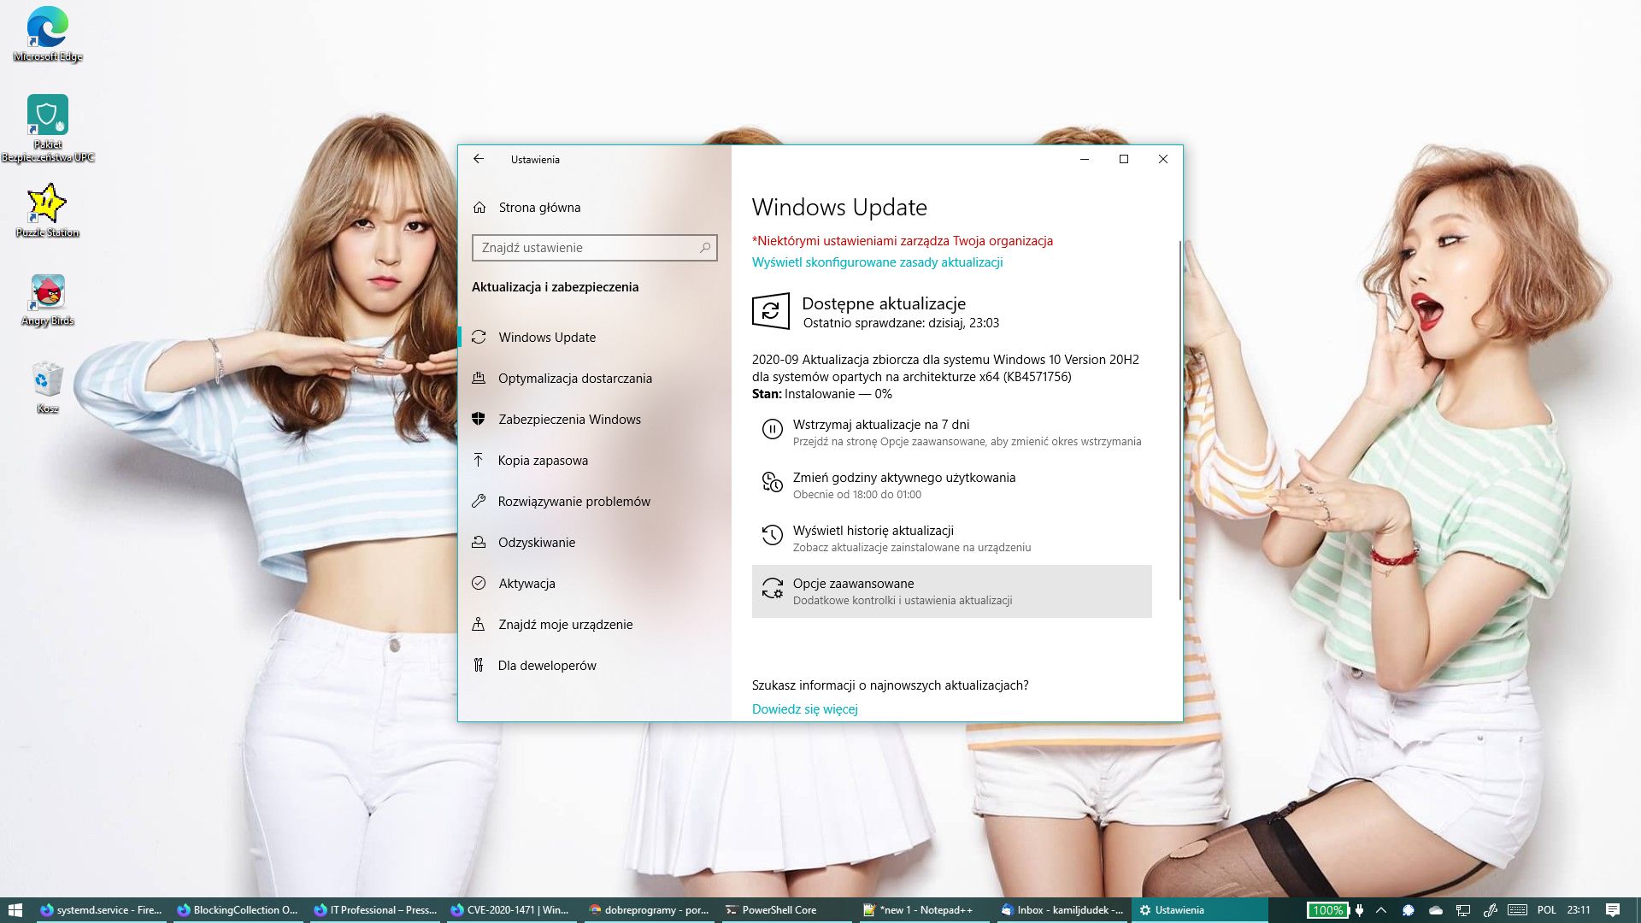The image size is (1641, 923).
Task: Click the Znajdź ustawienie search field
Action: [x=585, y=248]
